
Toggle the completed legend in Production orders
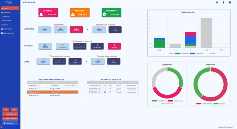coord(182,54)
